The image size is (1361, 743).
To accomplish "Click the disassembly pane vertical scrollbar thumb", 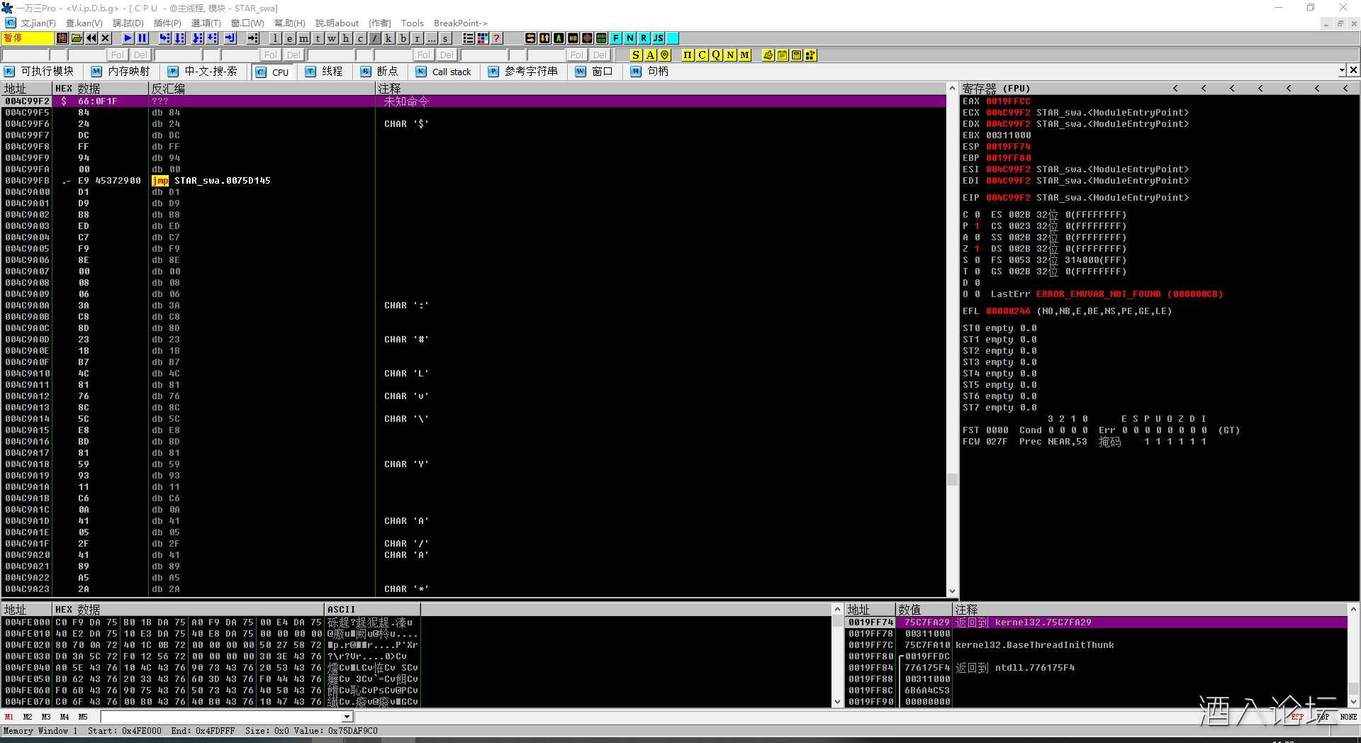I will (952, 480).
